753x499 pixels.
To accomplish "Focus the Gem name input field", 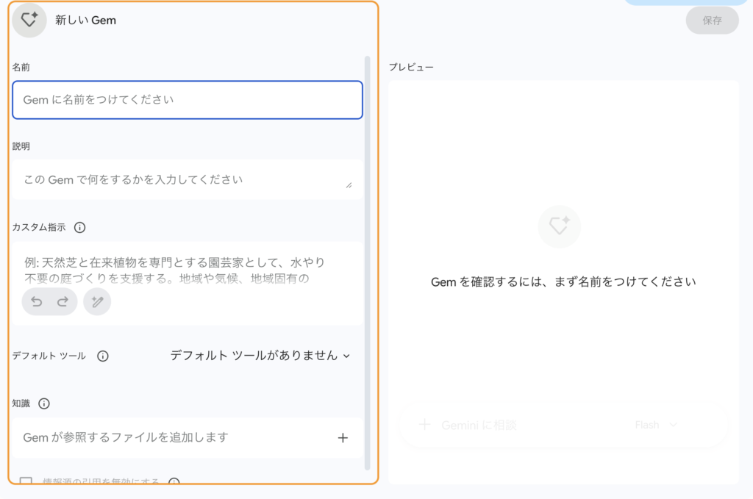I will [x=188, y=100].
